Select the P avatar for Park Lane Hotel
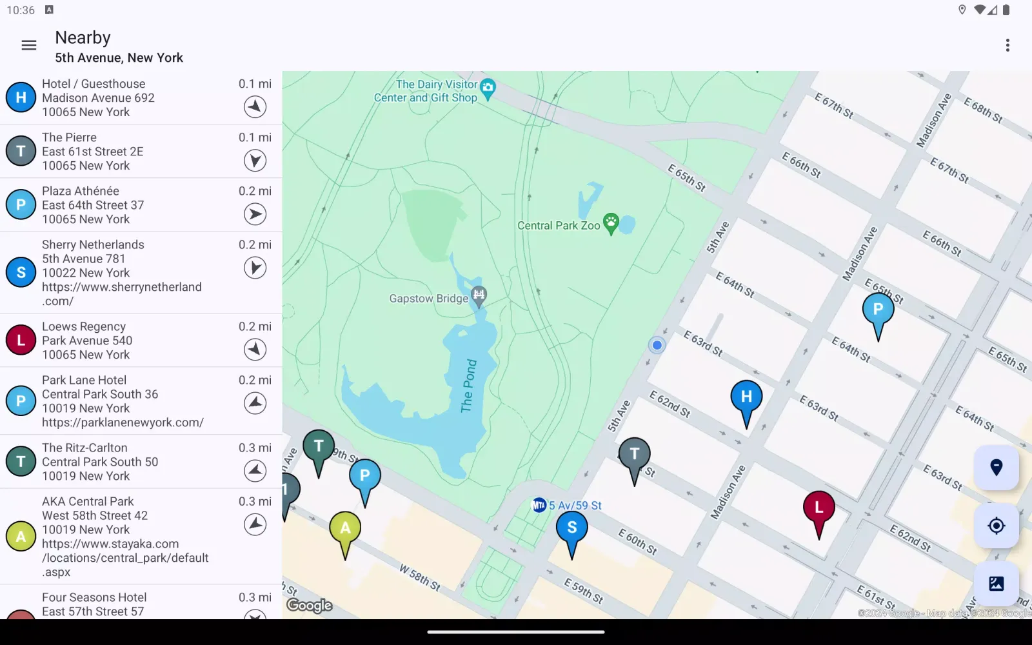1032x645 pixels. (21, 401)
